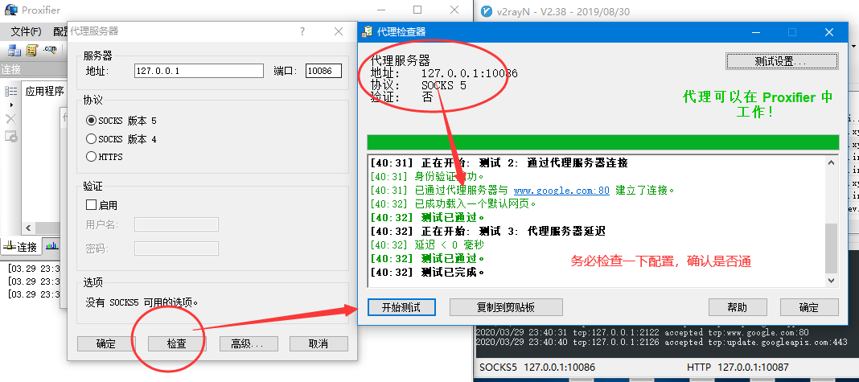Click the 身份验证成功。 log line
Image resolution: width=859 pixels, height=382 pixels.
click(427, 176)
